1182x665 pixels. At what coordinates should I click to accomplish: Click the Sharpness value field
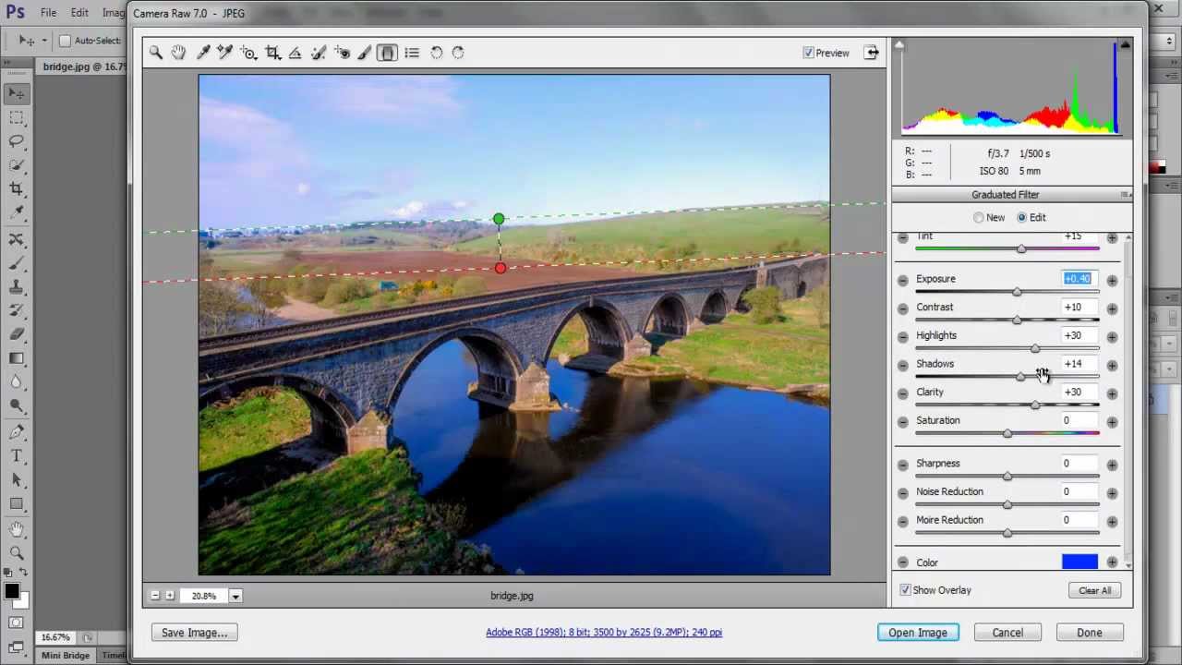coord(1078,464)
